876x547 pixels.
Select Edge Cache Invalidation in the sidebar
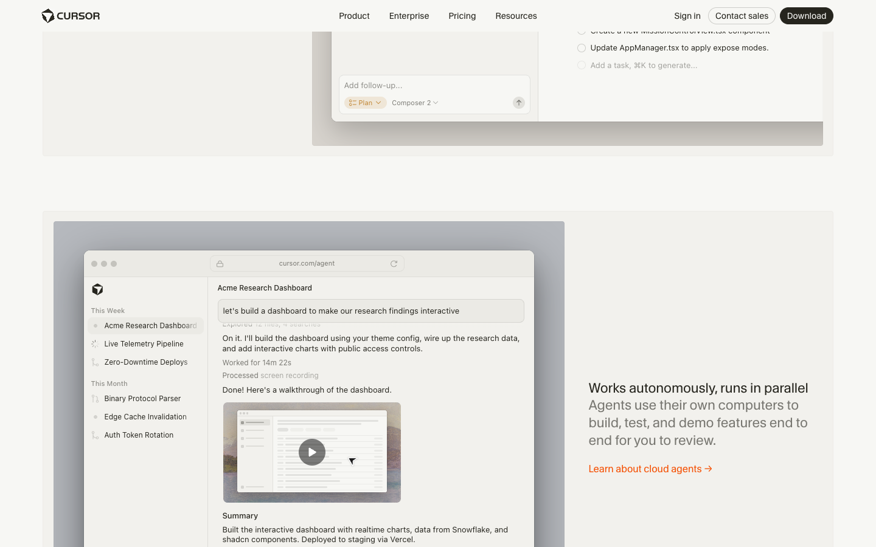pos(145,417)
